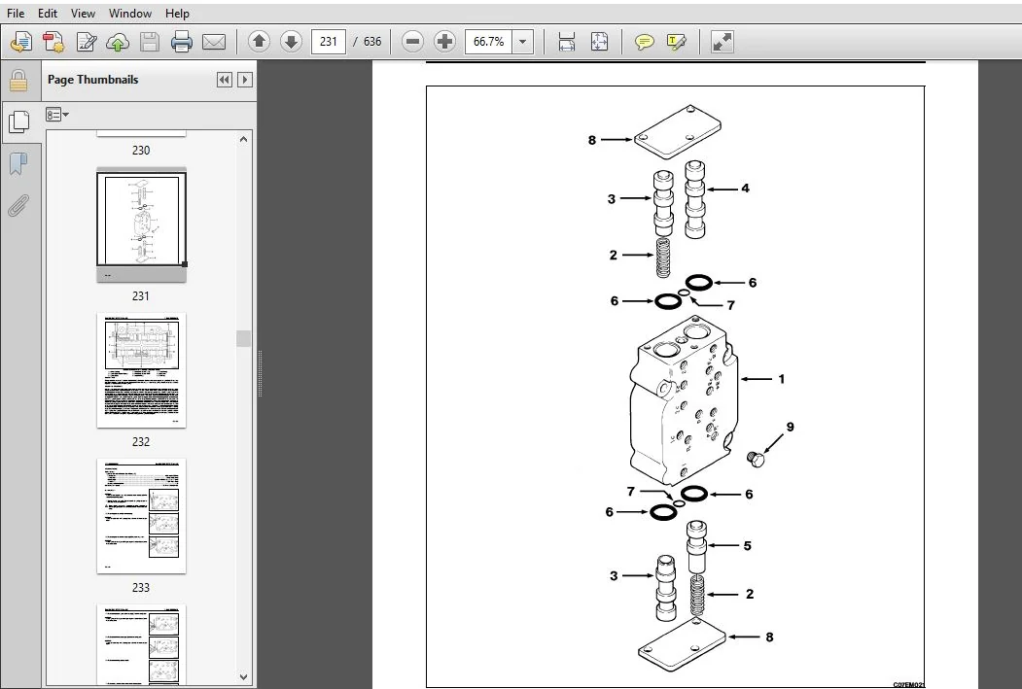
Task: Go to previous page with up arrow
Action: click(x=260, y=42)
